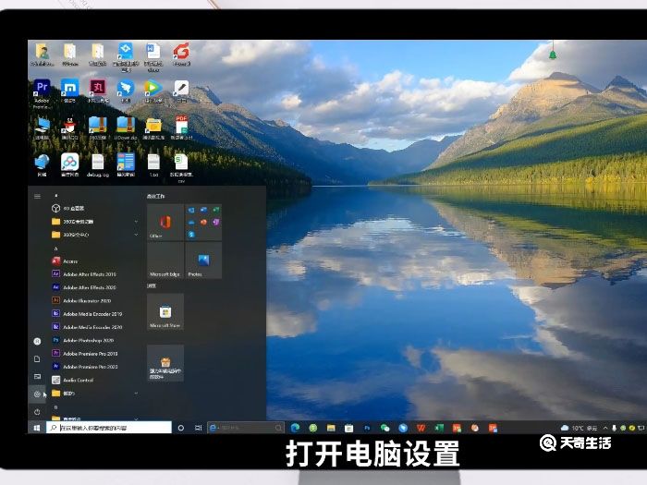Click the microphone icon in system tray
This screenshot has width=647, height=485.
[614, 428]
